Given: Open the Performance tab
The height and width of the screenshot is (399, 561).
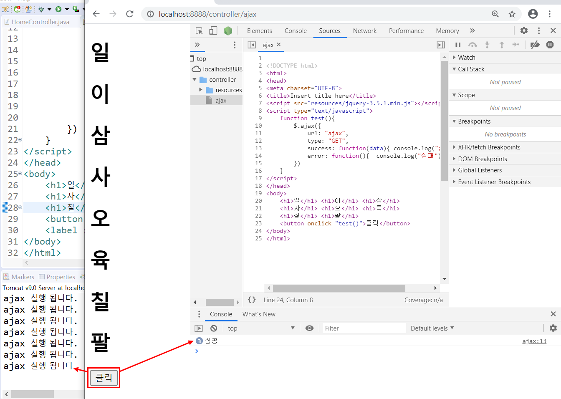Looking at the screenshot, I should coord(406,31).
